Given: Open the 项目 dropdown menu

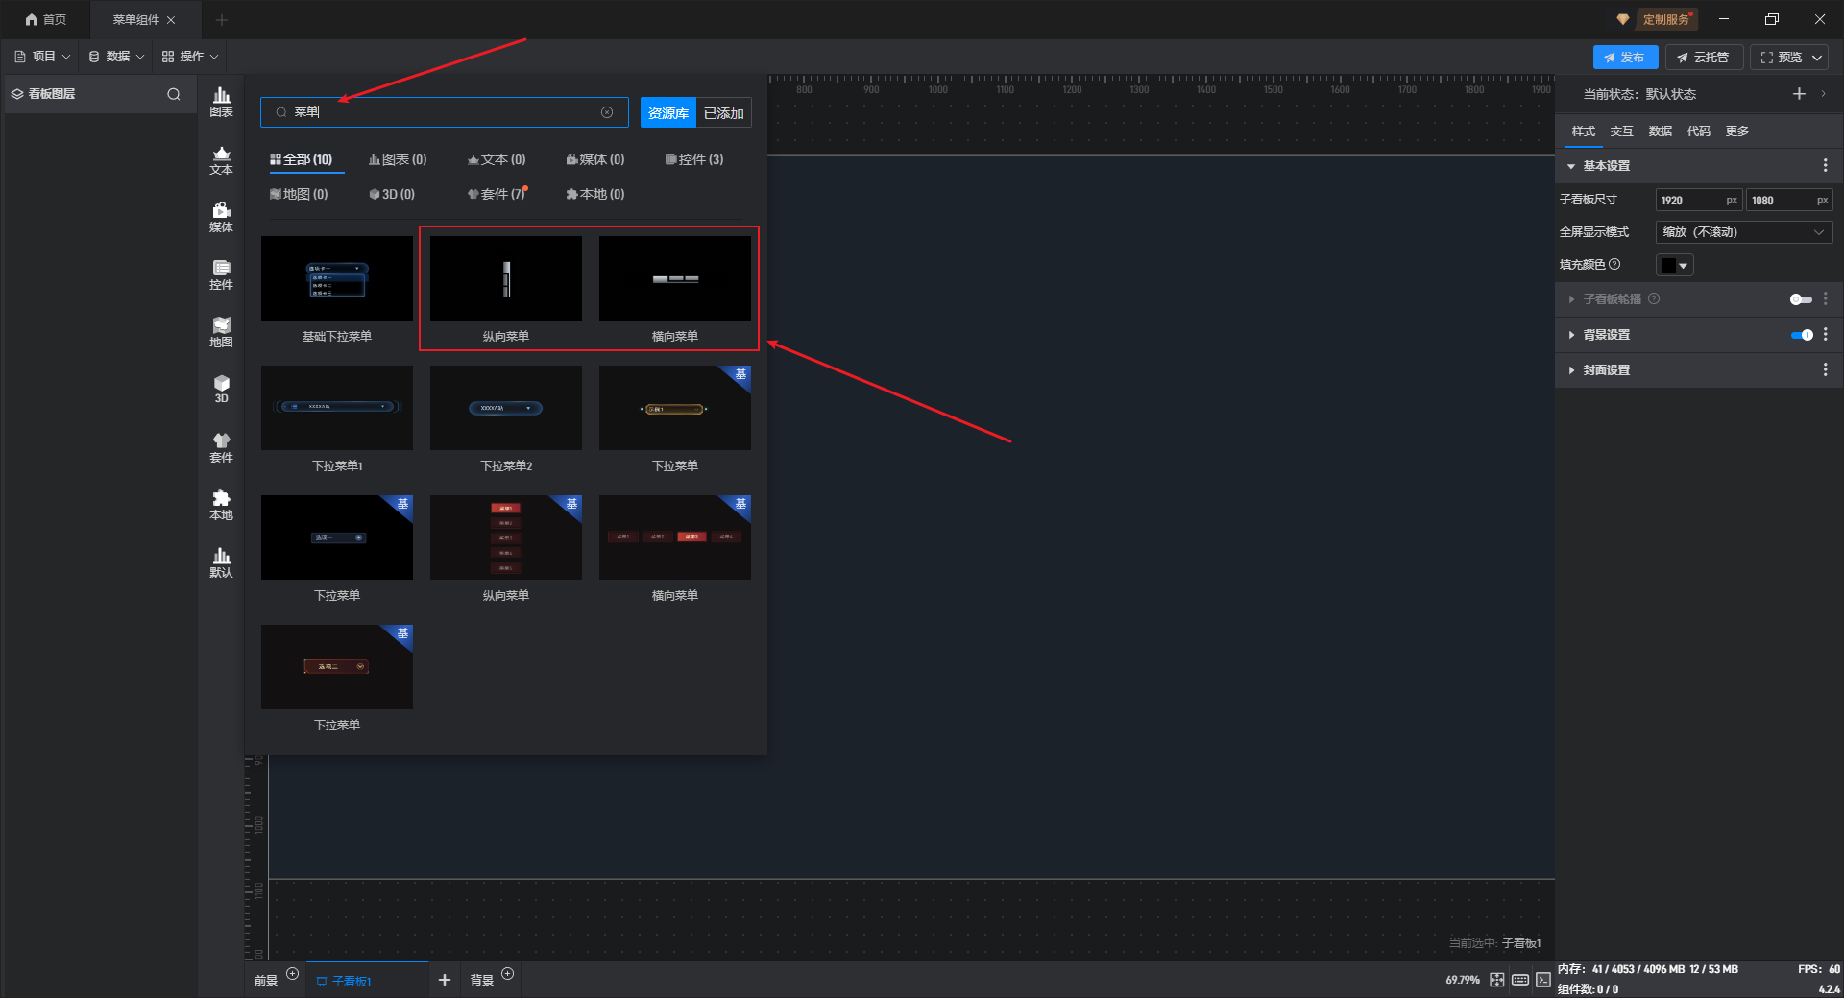Looking at the screenshot, I should point(43,57).
